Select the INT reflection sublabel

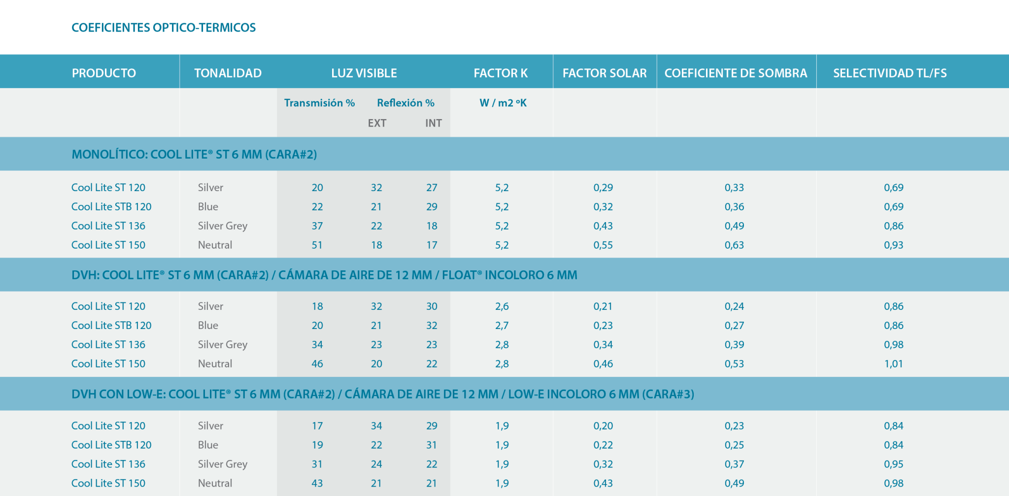[x=434, y=123]
